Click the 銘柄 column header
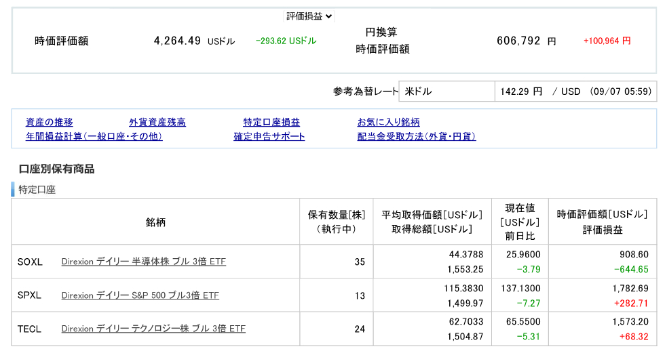Image resolution: width=665 pixels, height=353 pixels. (155, 222)
